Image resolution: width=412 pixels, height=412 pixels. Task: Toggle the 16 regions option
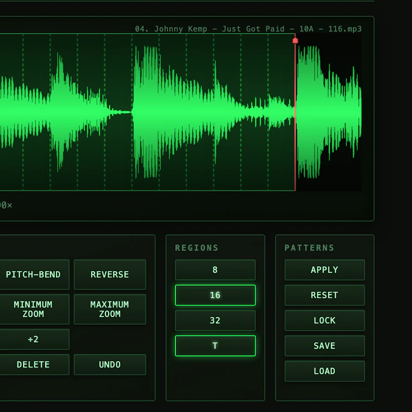[215, 295]
